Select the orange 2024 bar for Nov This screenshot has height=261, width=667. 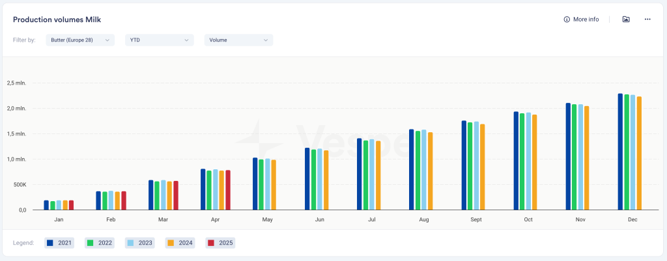(x=587, y=158)
